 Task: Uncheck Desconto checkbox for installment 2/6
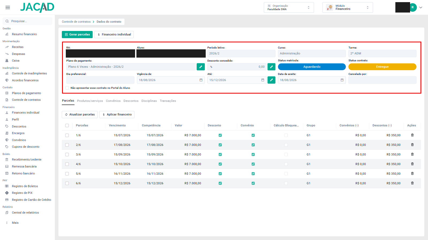[x=220, y=145]
